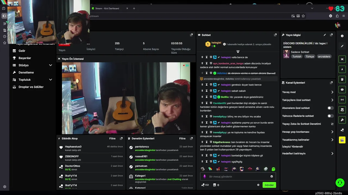Go to Droplar ve ödüller
The height and width of the screenshot is (195, 348).
(31, 87)
